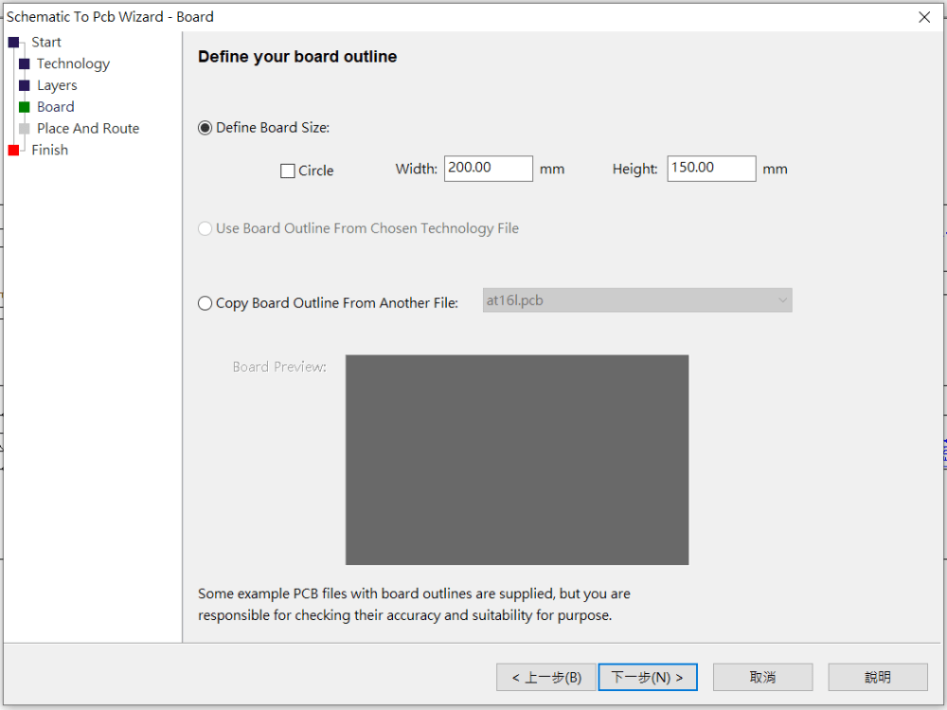Select Finish in the wizard tree
Screen dimensions: 947x710
click(x=49, y=150)
